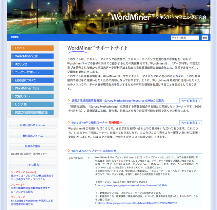Open the 文献リスト sidebar item
This screenshot has width=217, height=210.
[x=33, y=96]
